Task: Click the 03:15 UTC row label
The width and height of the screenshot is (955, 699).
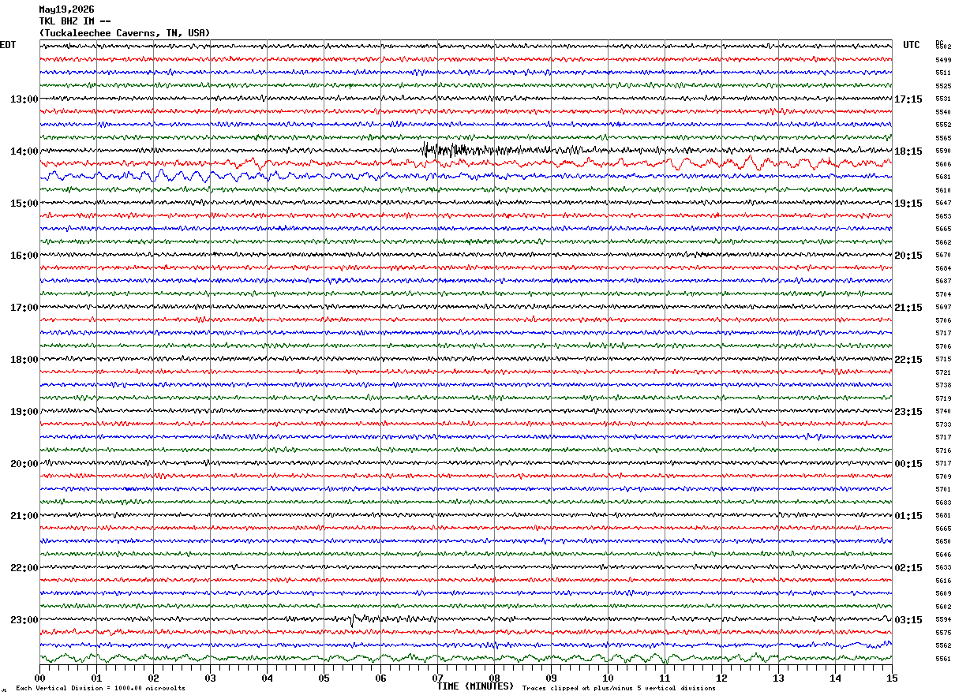Action: click(x=908, y=619)
